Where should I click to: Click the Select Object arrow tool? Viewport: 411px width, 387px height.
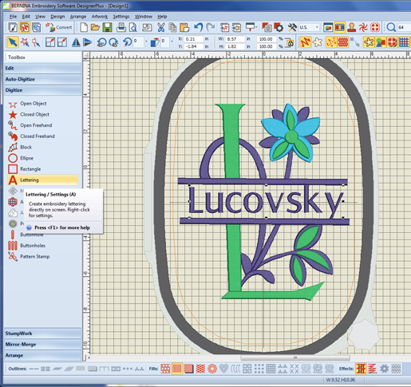(x=13, y=42)
